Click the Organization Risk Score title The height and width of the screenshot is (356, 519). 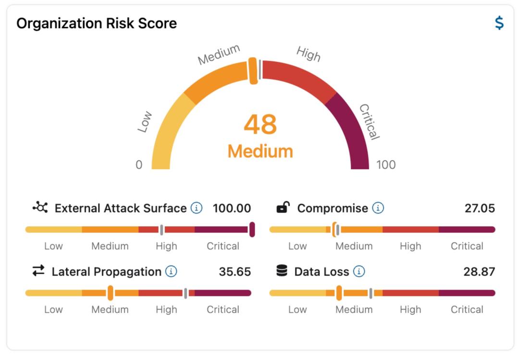point(97,23)
